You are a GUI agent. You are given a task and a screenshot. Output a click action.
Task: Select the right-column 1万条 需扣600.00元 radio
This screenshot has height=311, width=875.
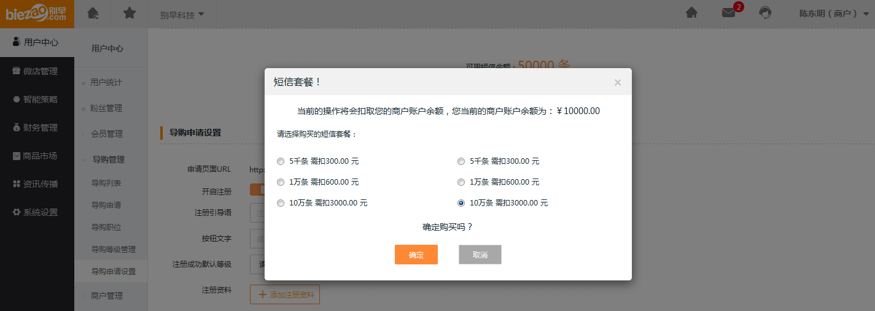click(461, 182)
